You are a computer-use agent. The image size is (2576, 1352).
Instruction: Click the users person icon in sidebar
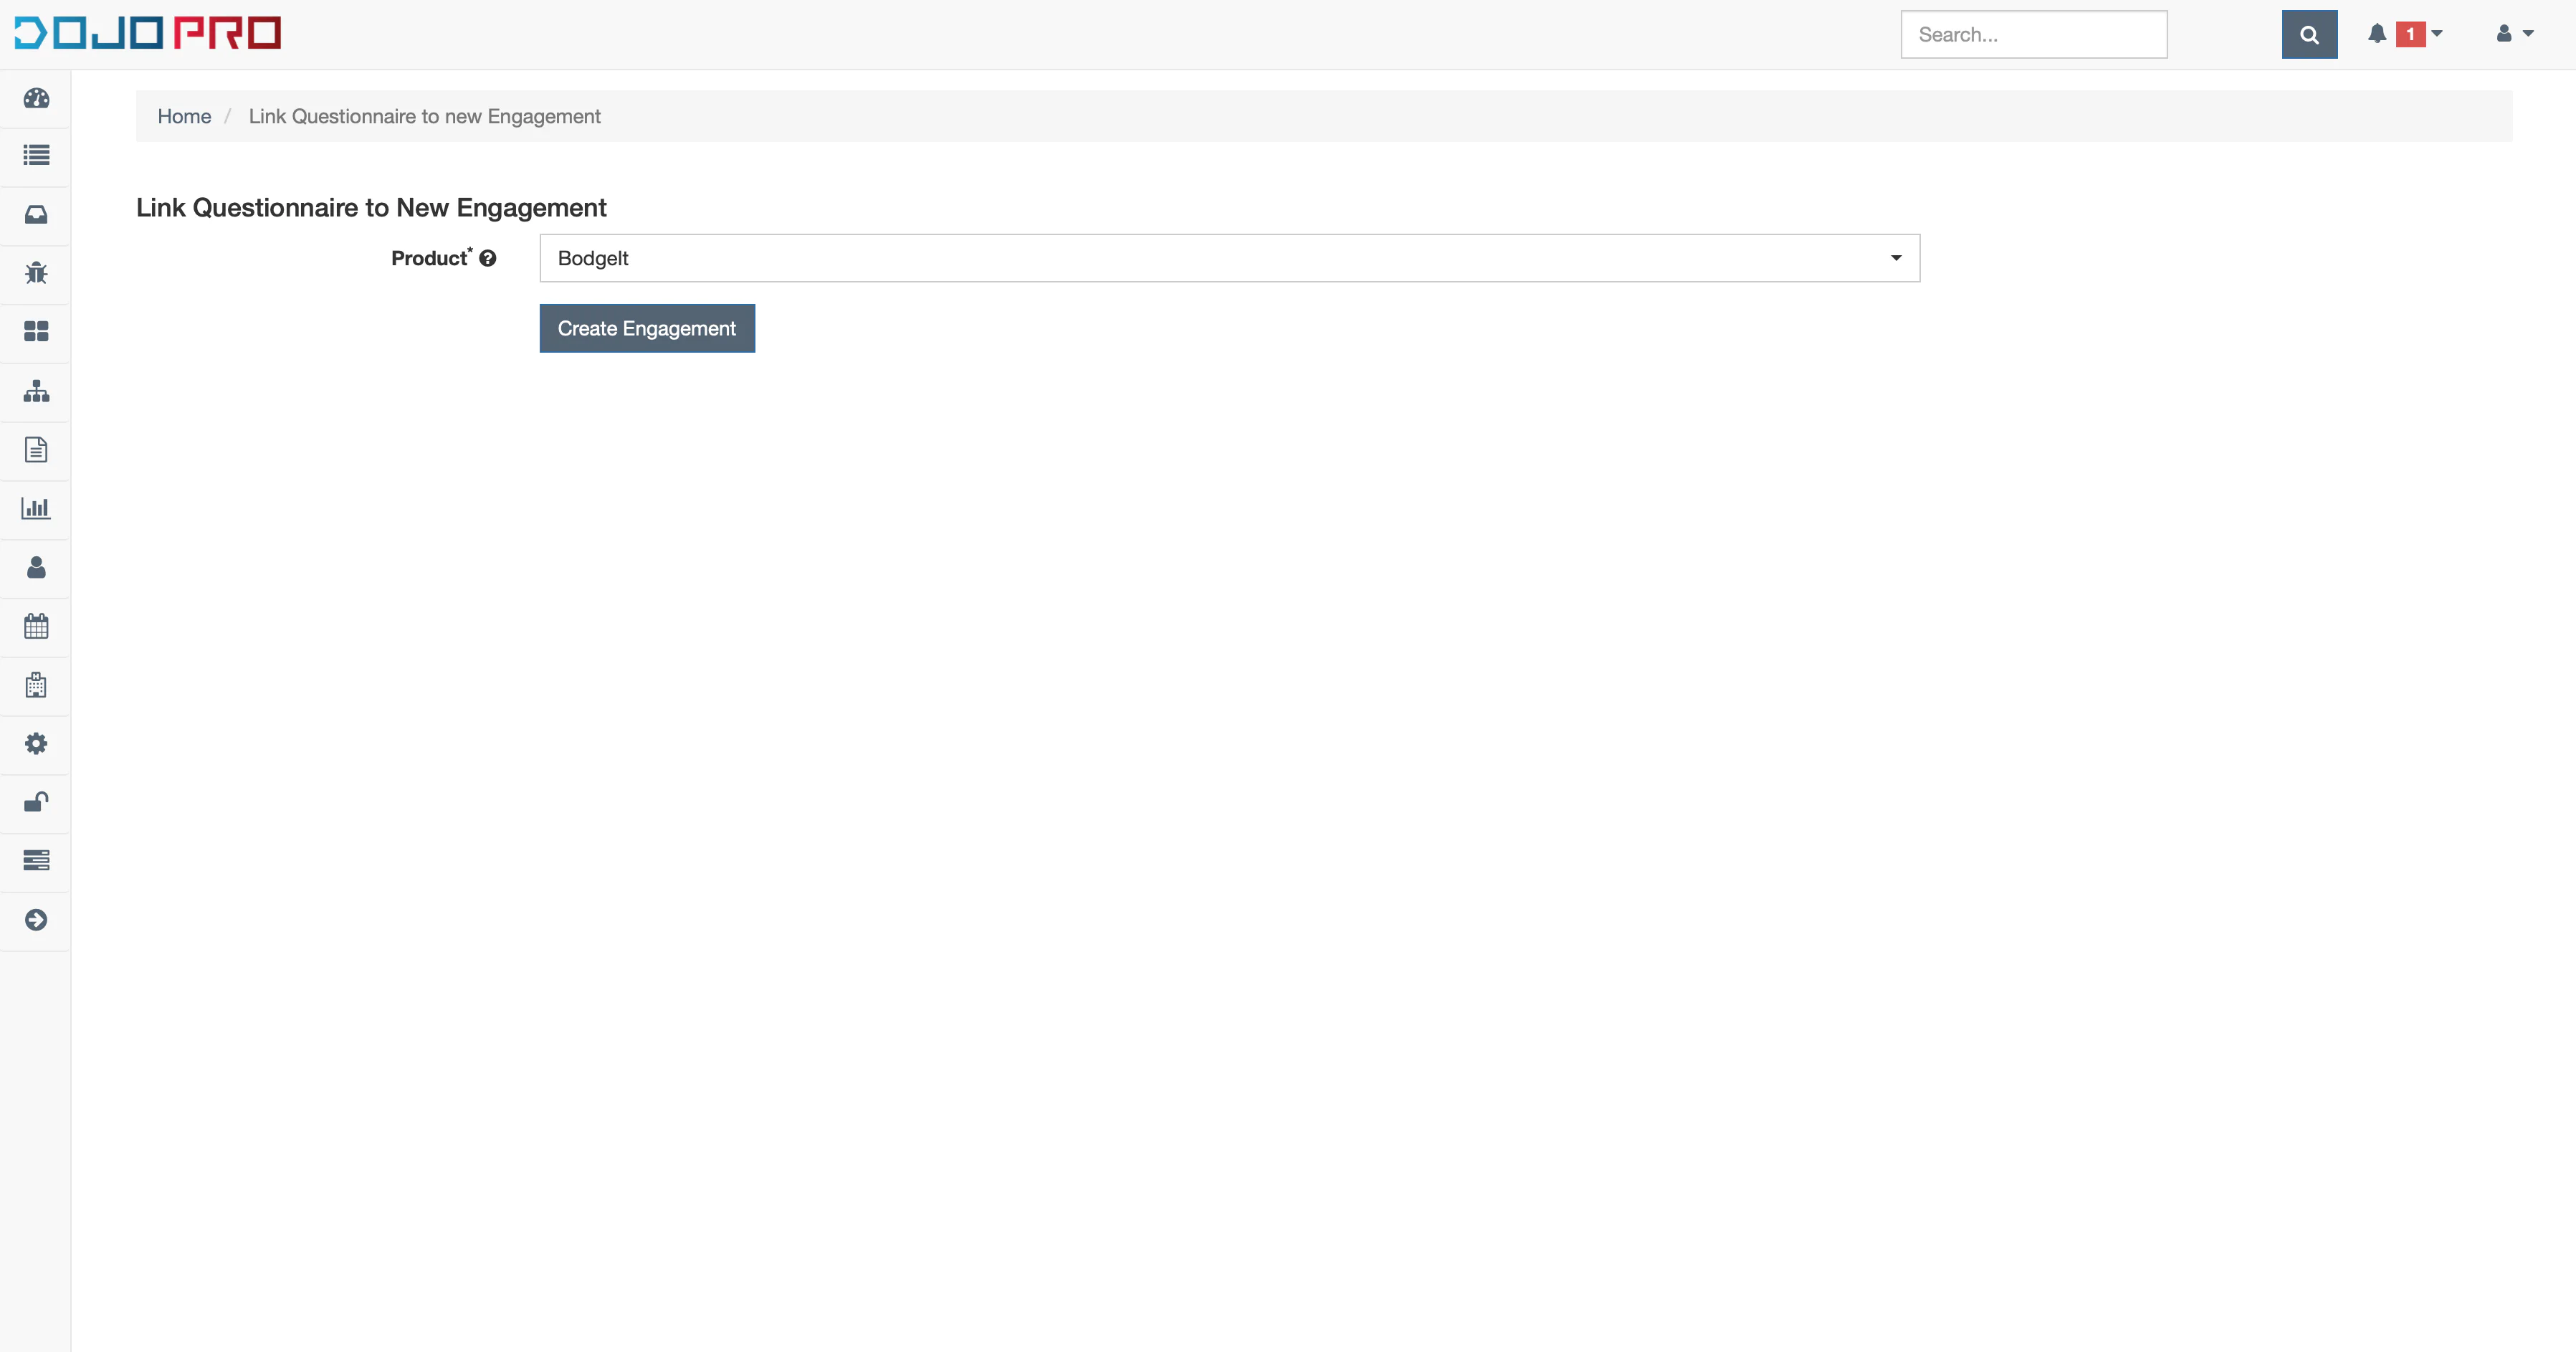tap(36, 567)
